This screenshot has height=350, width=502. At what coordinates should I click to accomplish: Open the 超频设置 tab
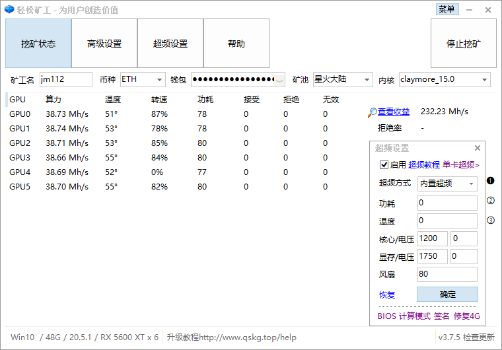pyautogui.click(x=170, y=44)
